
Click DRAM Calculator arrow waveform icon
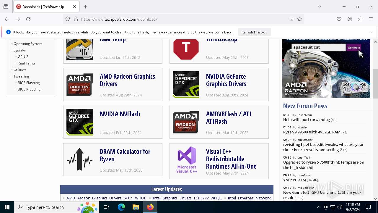[80, 160]
